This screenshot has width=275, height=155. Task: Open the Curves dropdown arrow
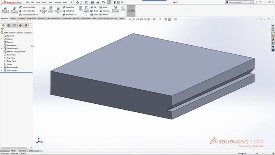tap(123, 15)
